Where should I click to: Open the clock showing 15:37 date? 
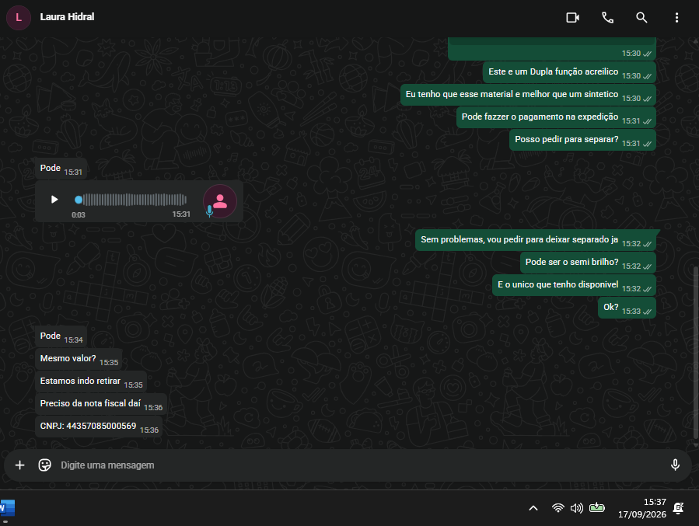642,507
